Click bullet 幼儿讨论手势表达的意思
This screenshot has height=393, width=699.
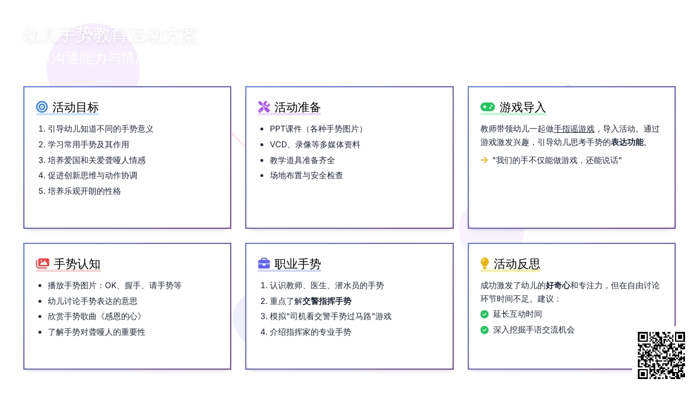93,302
